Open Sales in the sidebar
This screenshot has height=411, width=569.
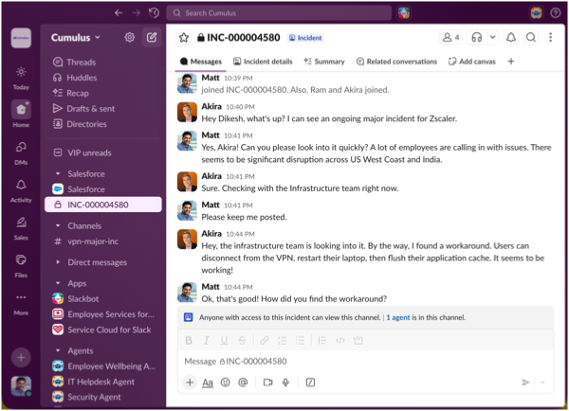pyautogui.click(x=21, y=228)
